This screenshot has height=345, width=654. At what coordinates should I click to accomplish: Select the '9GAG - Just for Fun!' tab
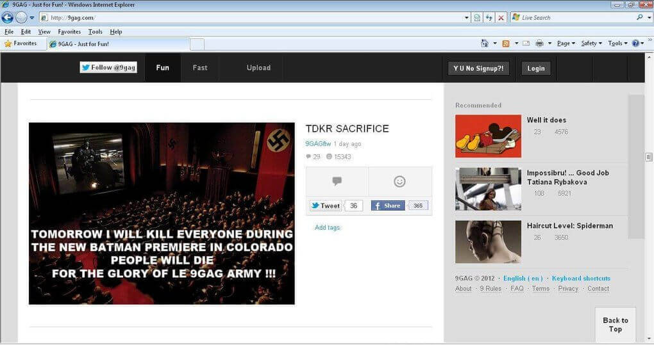click(x=118, y=44)
